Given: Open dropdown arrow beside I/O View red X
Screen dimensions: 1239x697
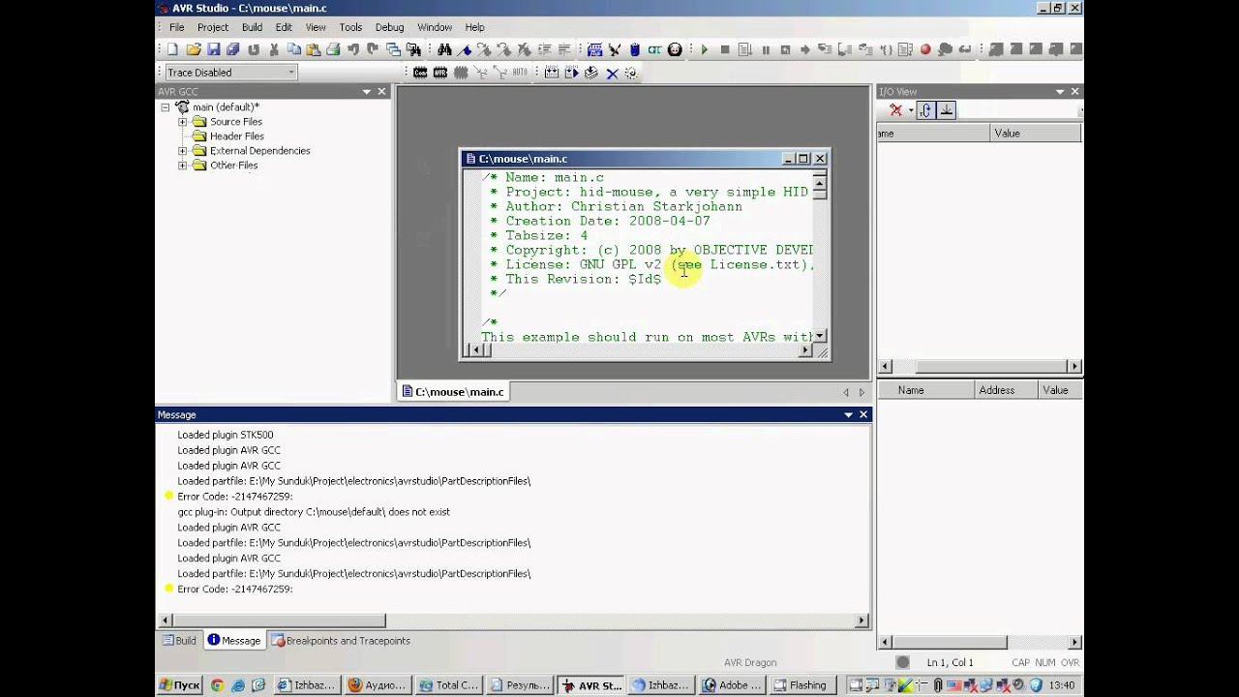Looking at the screenshot, I should pos(911,110).
